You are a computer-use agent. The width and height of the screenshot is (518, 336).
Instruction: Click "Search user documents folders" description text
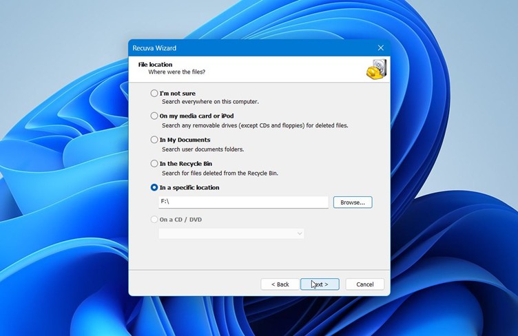coord(203,149)
